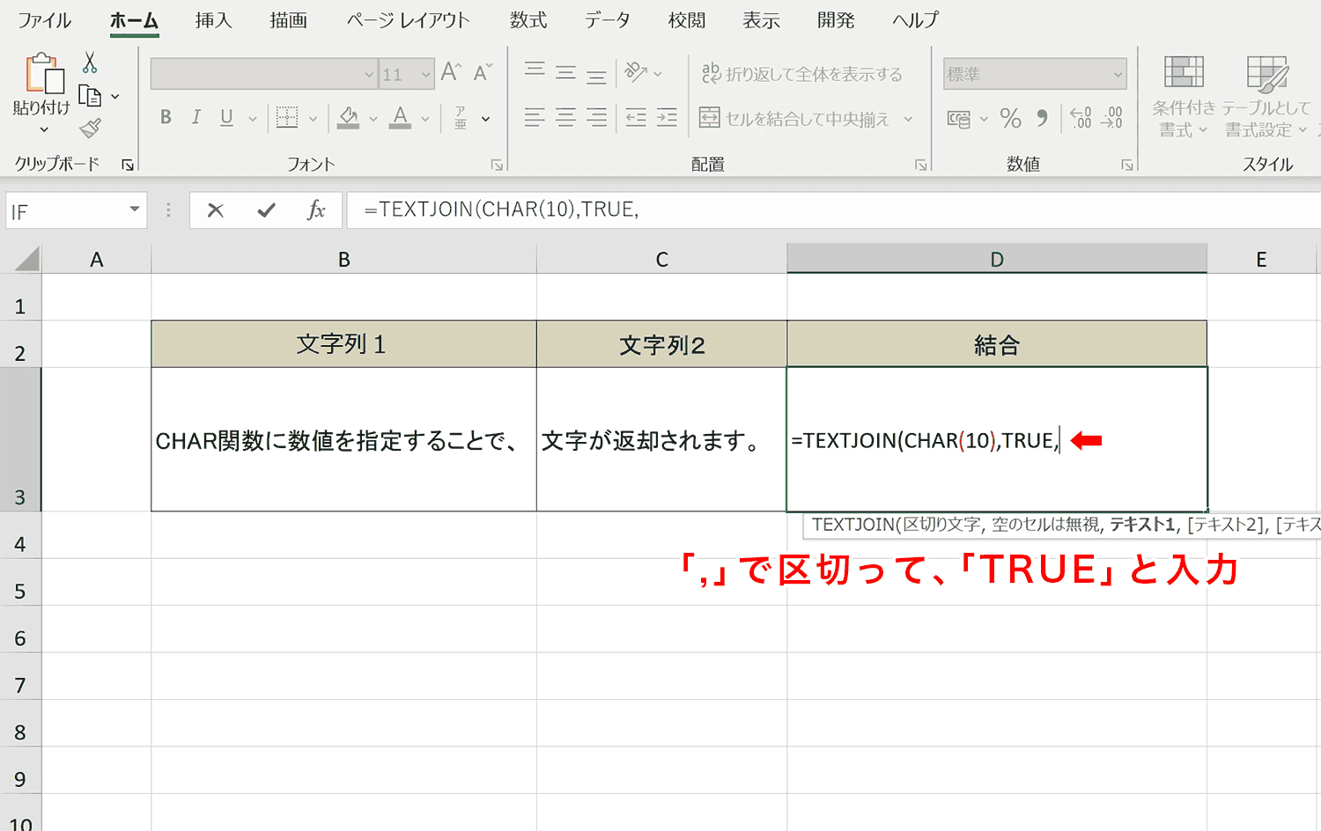Screen dimensions: 1321x831
Task: Expand the borders dropdown arrow
Action: coord(313,119)
